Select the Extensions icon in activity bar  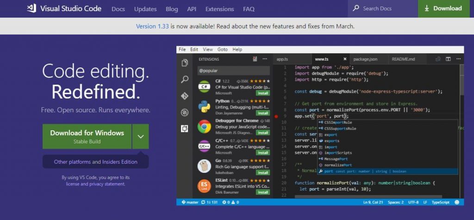tap(184, 129)
